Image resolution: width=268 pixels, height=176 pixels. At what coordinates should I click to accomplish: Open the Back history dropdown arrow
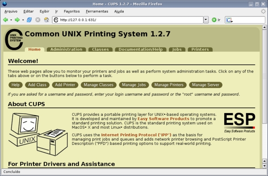11,20
